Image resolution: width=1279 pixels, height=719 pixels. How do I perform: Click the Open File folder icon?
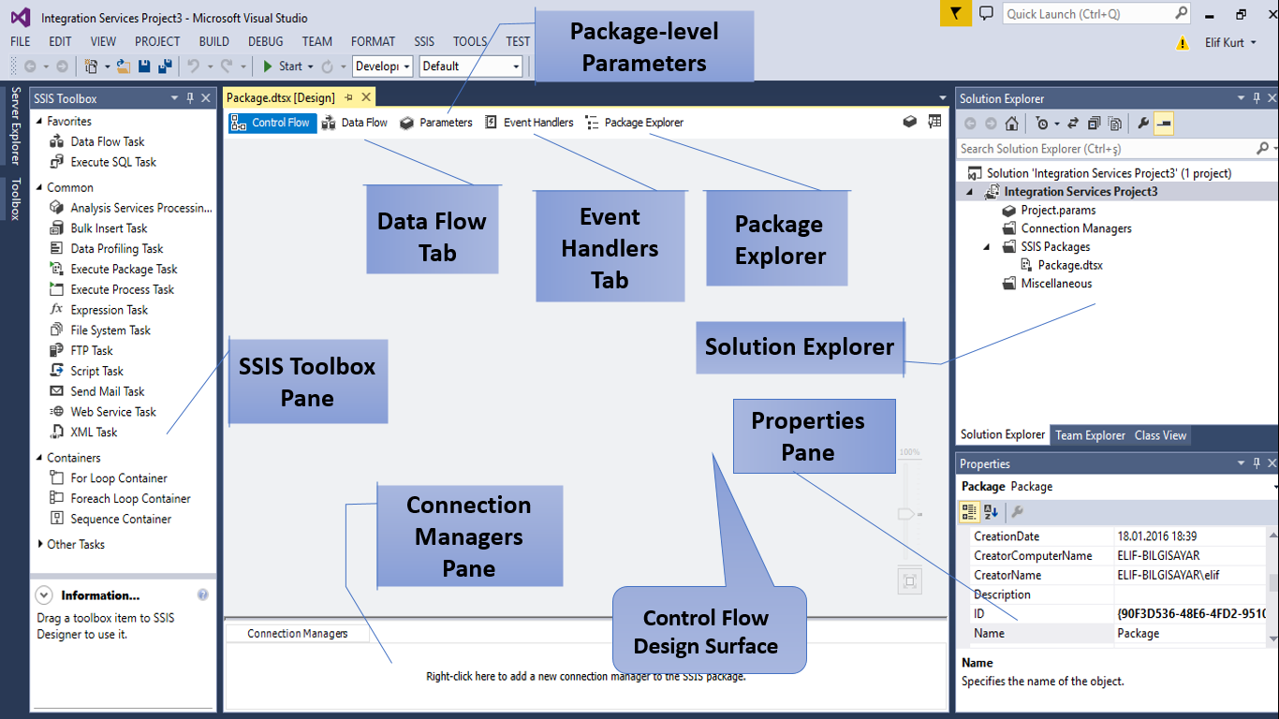(x=124, y=66)
